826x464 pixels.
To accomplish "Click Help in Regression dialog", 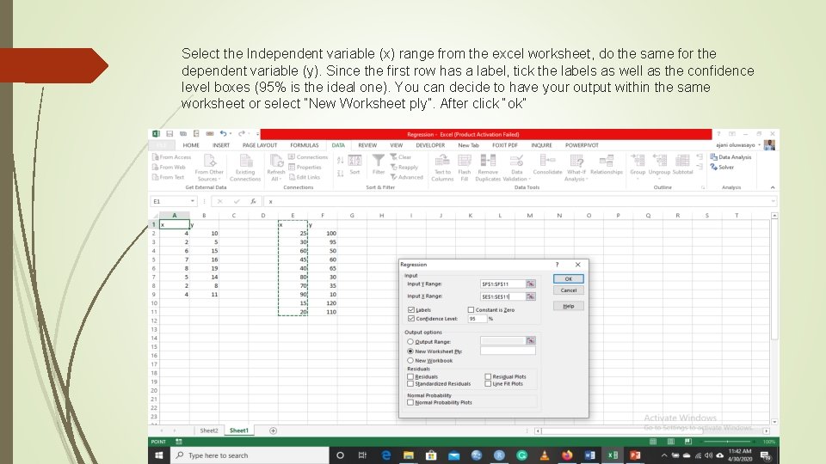I will tap(569, 306).
